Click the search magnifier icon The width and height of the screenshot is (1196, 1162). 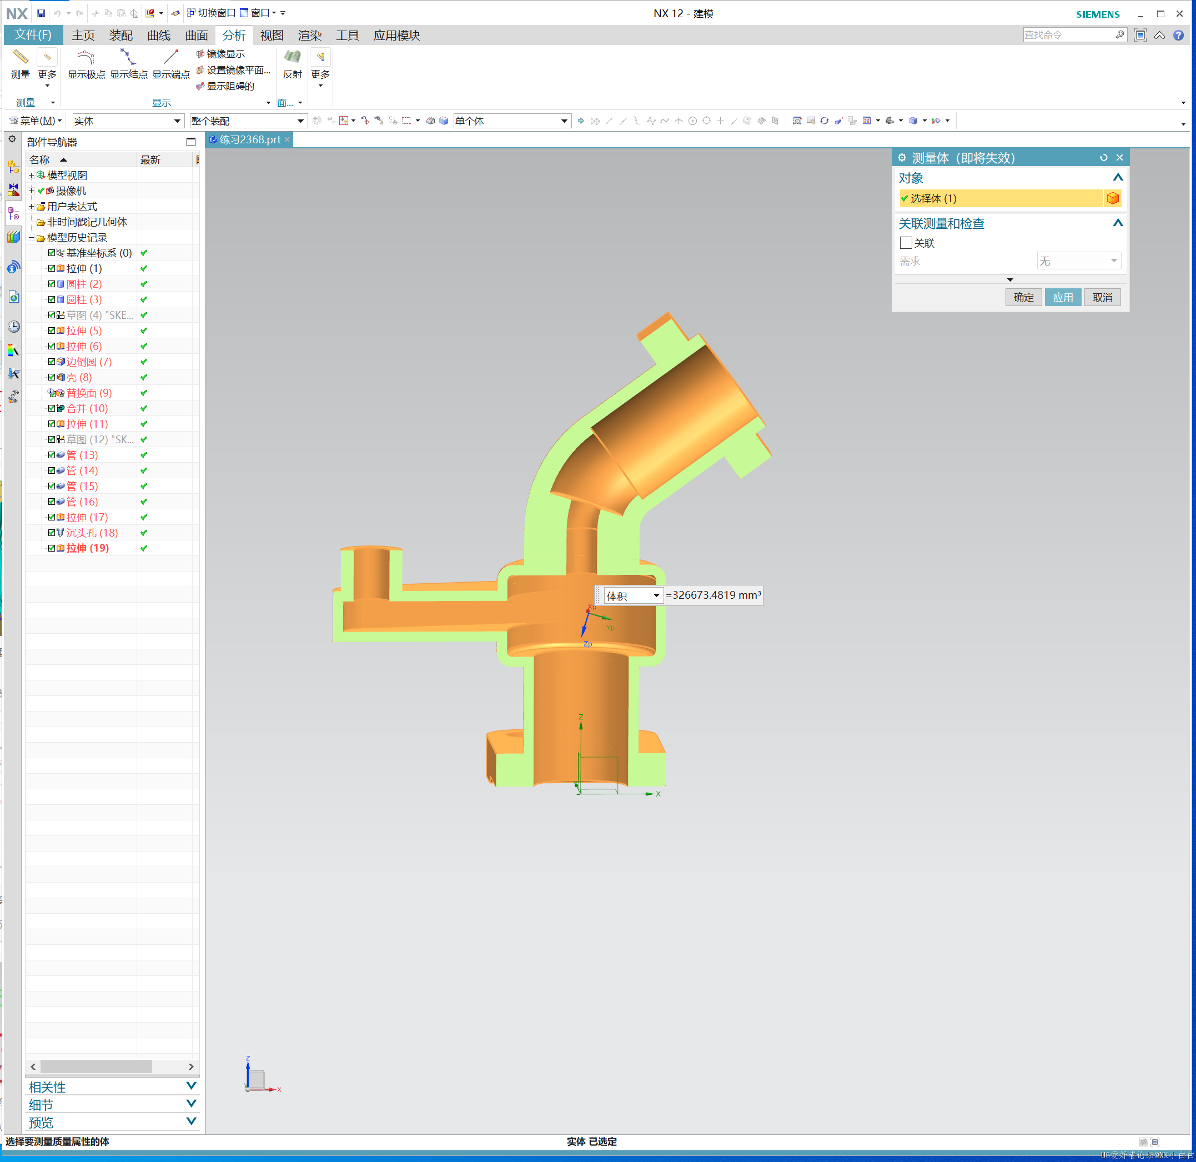(1120, 36)
